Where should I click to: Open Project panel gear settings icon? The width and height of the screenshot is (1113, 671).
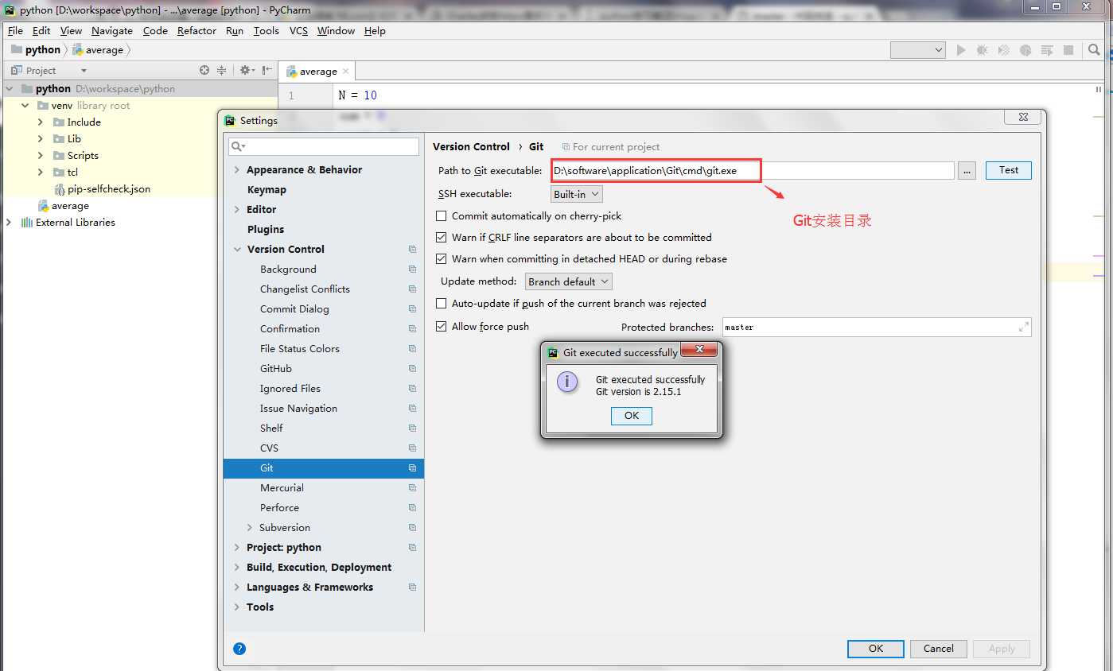[246, 70]
